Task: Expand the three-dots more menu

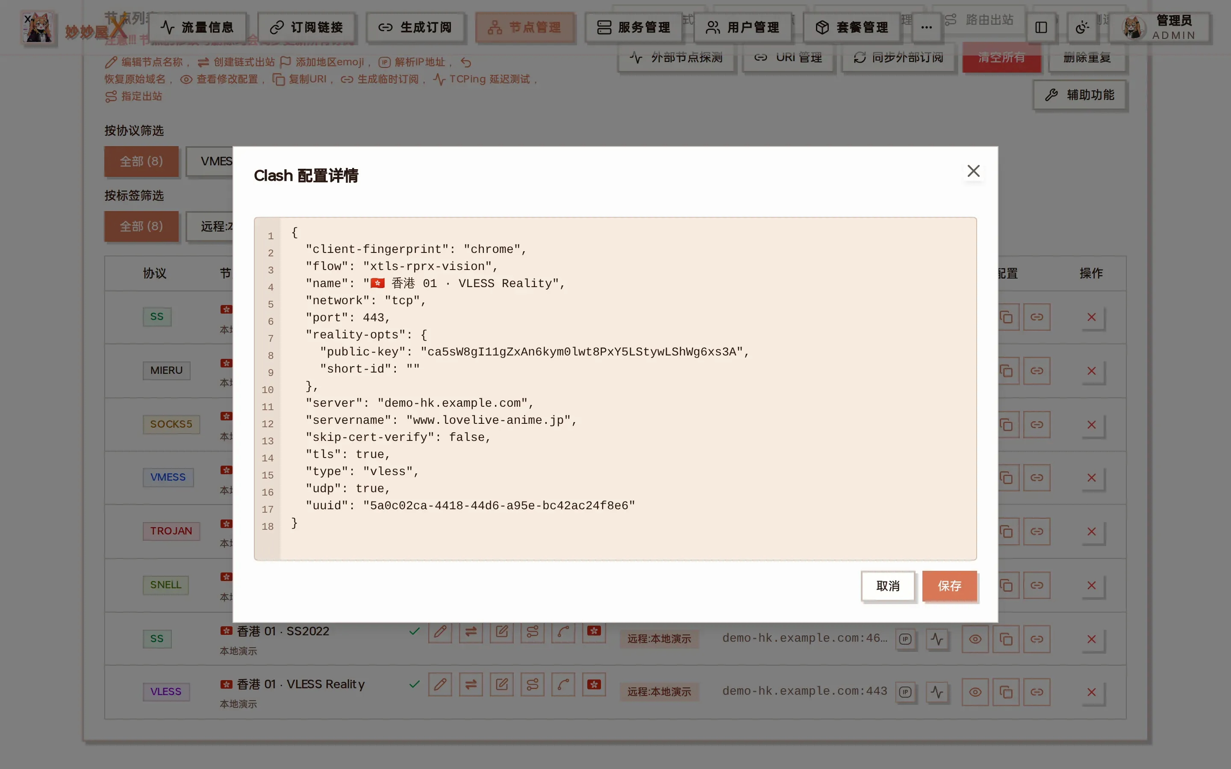Action: point(926,27)
